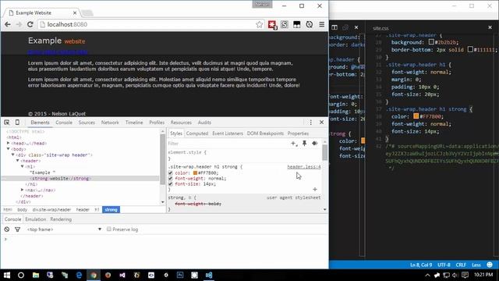This screenshot has width=499, height=281.
Task: Click the #2b2b2b color swatch in site.css
Action: pyautogui.click(x=431, y=42)
